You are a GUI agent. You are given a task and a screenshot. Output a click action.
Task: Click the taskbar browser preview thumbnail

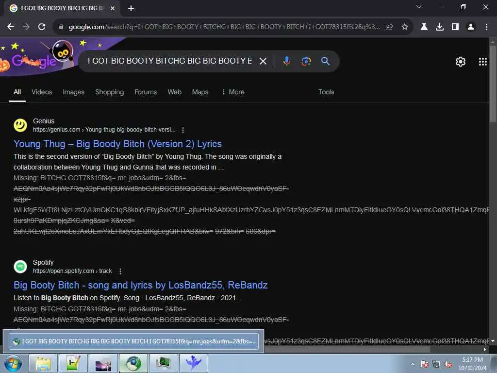click(133, 341)
